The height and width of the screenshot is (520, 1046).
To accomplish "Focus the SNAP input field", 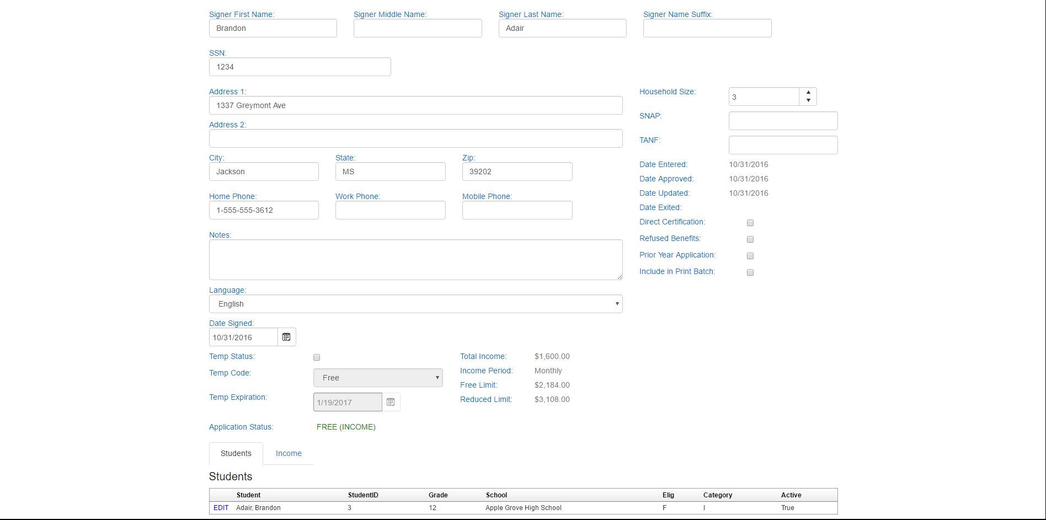I will (x=783, y=121).
